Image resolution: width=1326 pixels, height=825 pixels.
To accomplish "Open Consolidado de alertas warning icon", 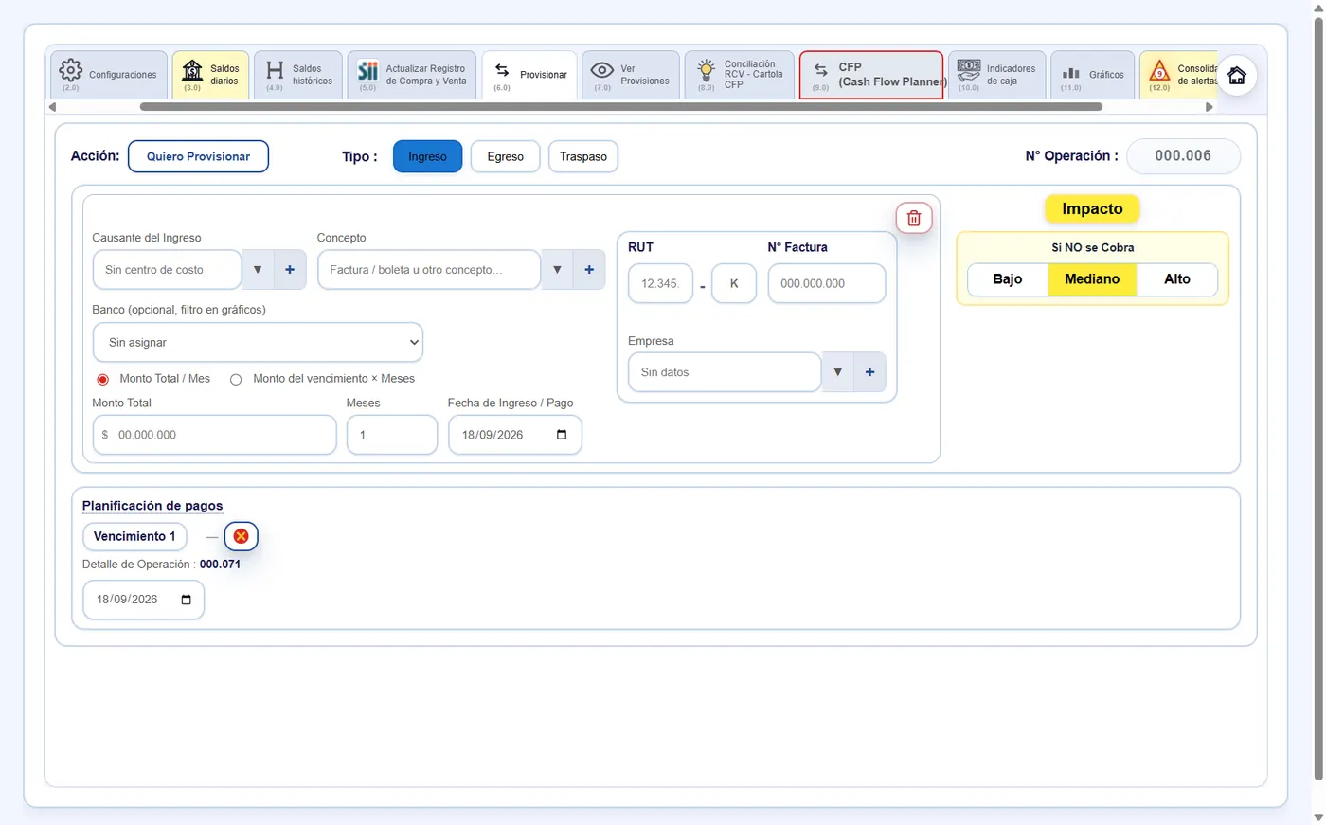I will point(1159,70).
